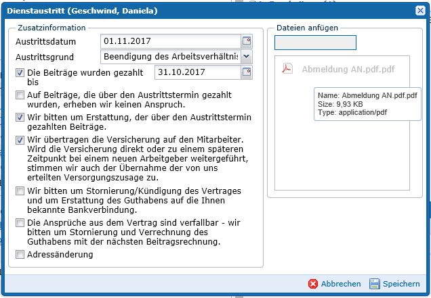The height and width of the screenshot is (298, 431).
Task: Open calendar picker for Austrittsdatum
Action: 246,42
